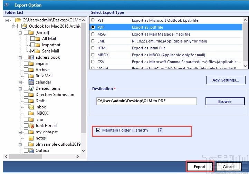Click the 'Export as .html File' description text

point(149,48)
